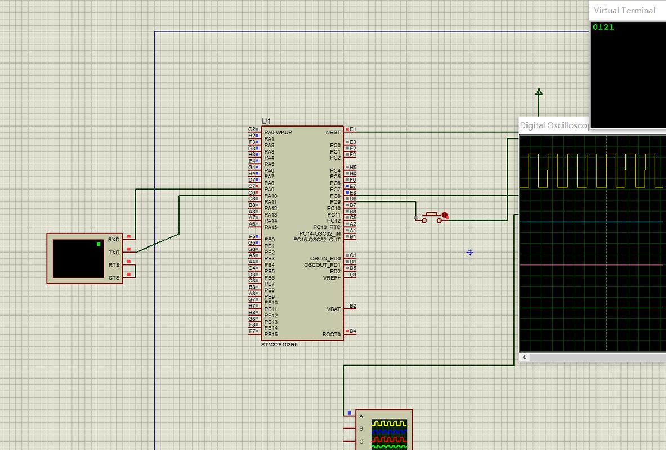Click the blue origin crosshair marker
The height and width of the screenshot is (450, 666).
[x=470, y=253]
